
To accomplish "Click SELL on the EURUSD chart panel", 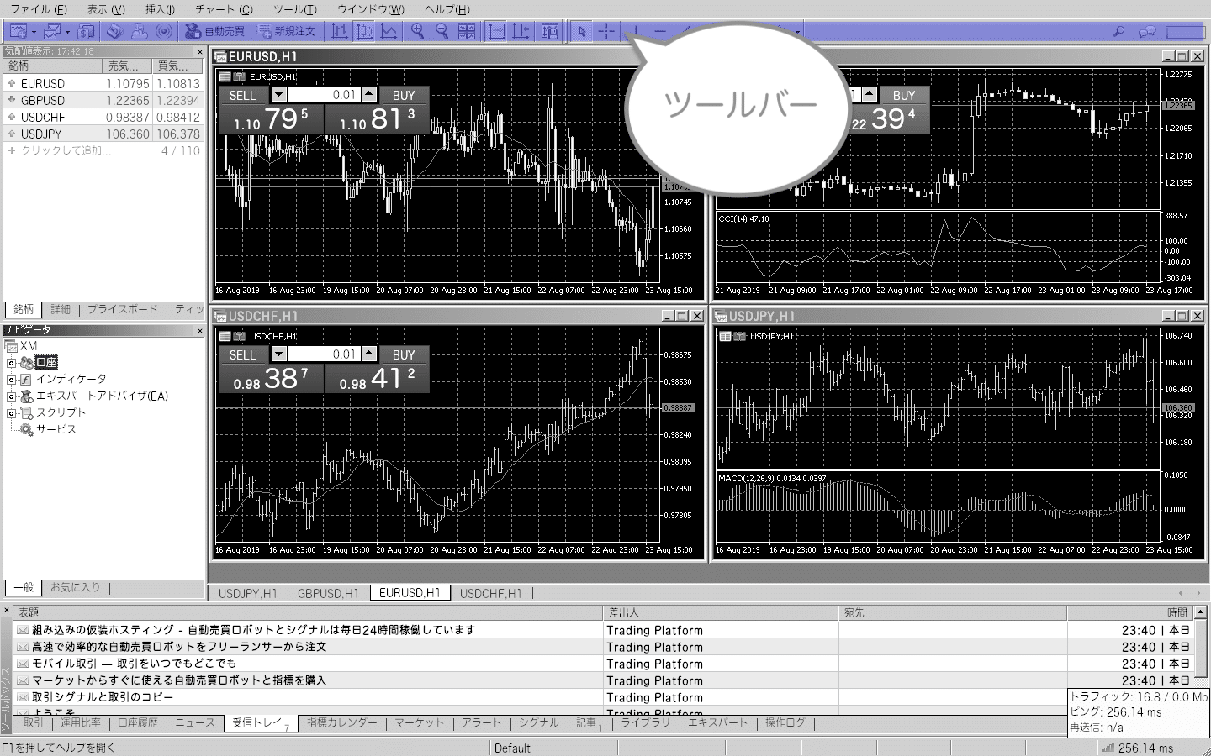I will coord(242,96).
